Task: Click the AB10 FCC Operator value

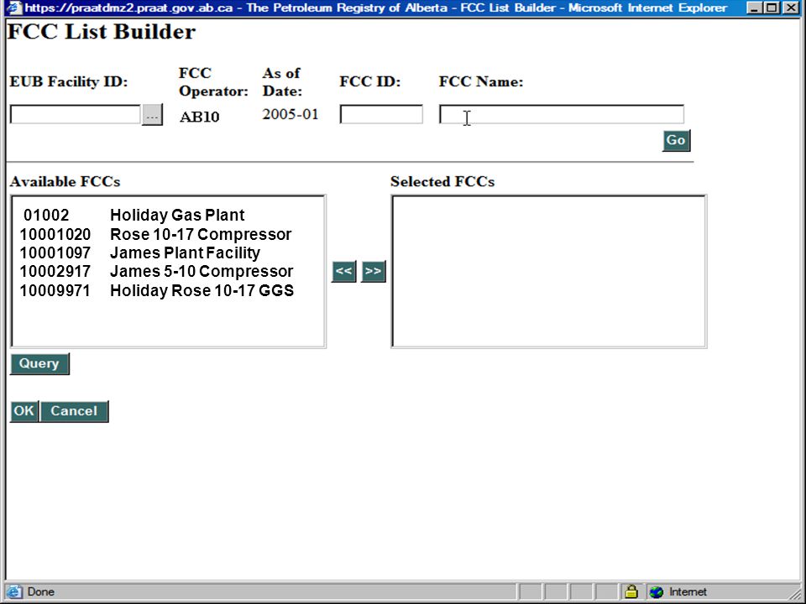Action: [200, 117]
